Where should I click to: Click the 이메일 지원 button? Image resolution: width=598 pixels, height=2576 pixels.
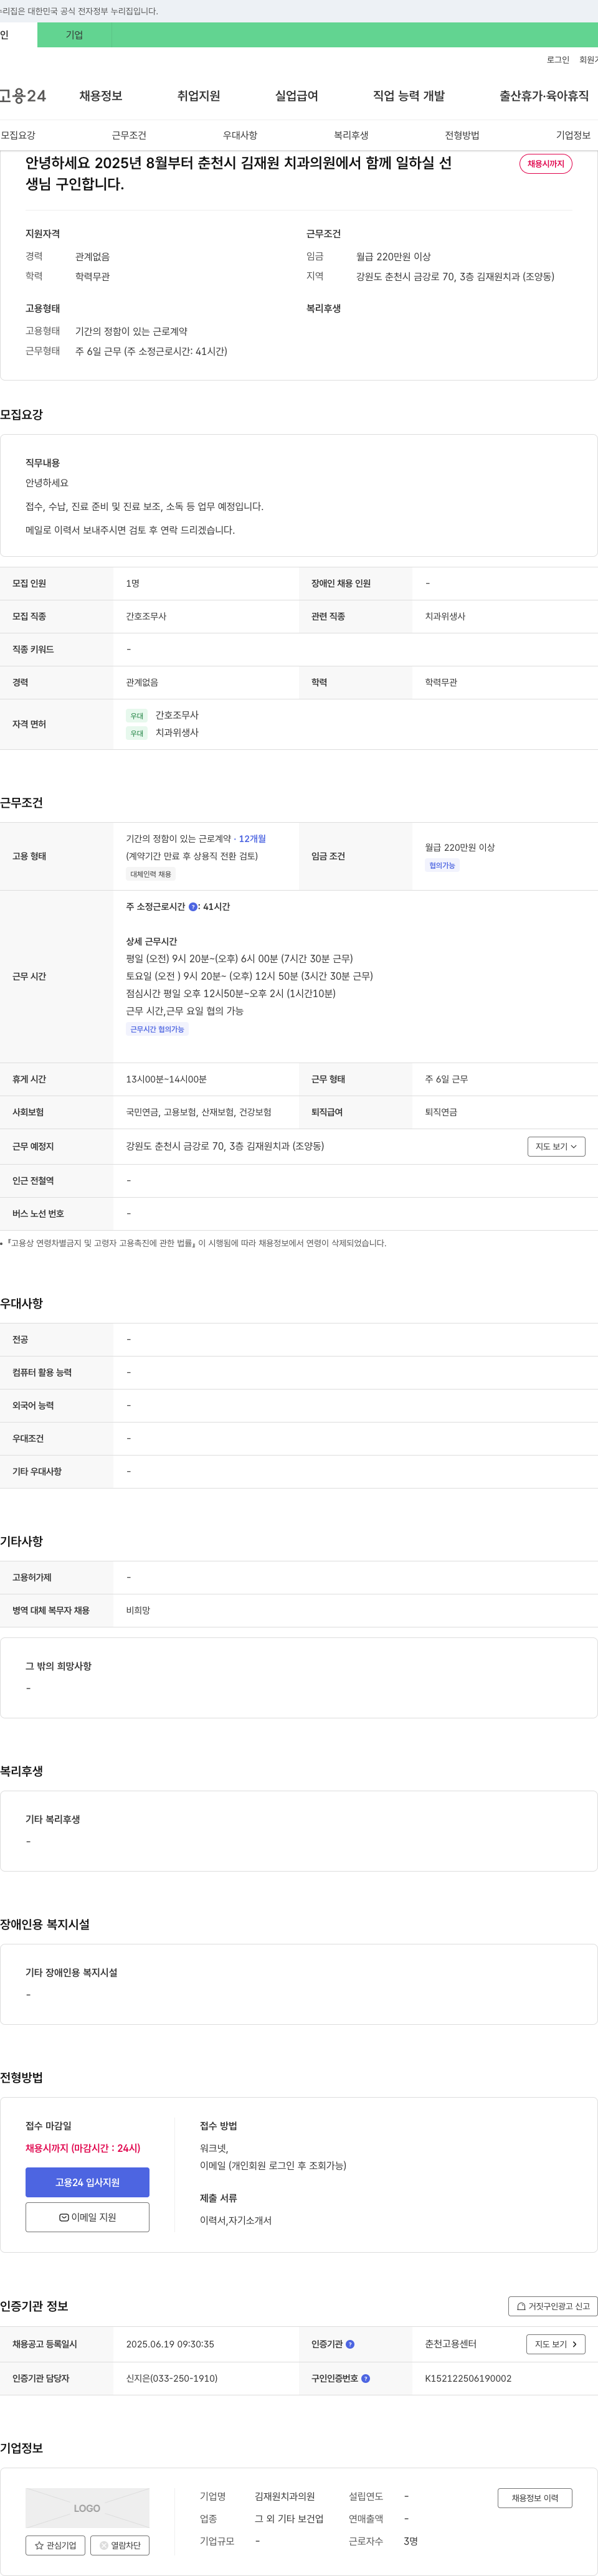pos(87,2217)
